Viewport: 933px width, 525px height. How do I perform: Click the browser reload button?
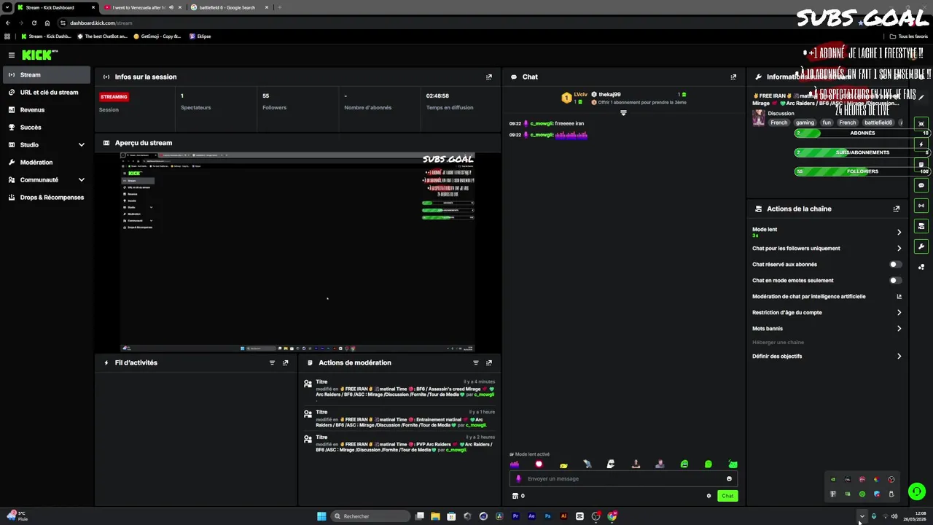tap(34, 23)
